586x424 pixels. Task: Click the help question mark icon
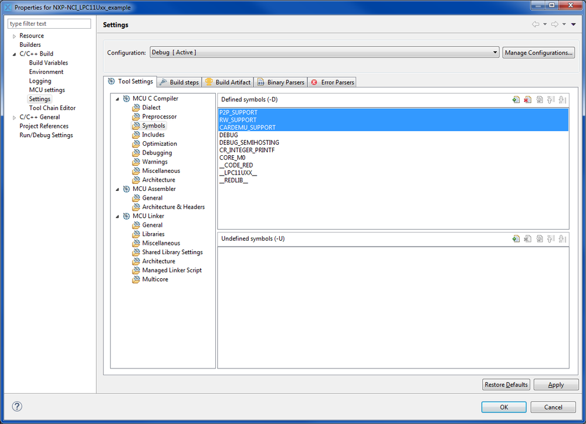tap(17, 406)
